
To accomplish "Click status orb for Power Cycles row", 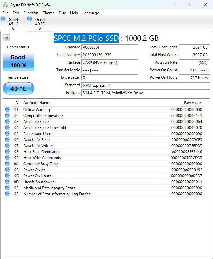I will [x=7, y=170].
